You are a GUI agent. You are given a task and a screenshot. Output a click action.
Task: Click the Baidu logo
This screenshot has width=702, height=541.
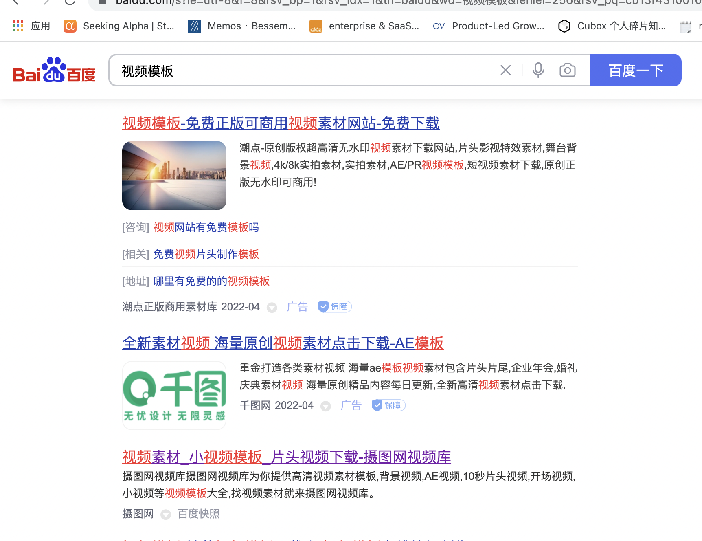(54, 70)
